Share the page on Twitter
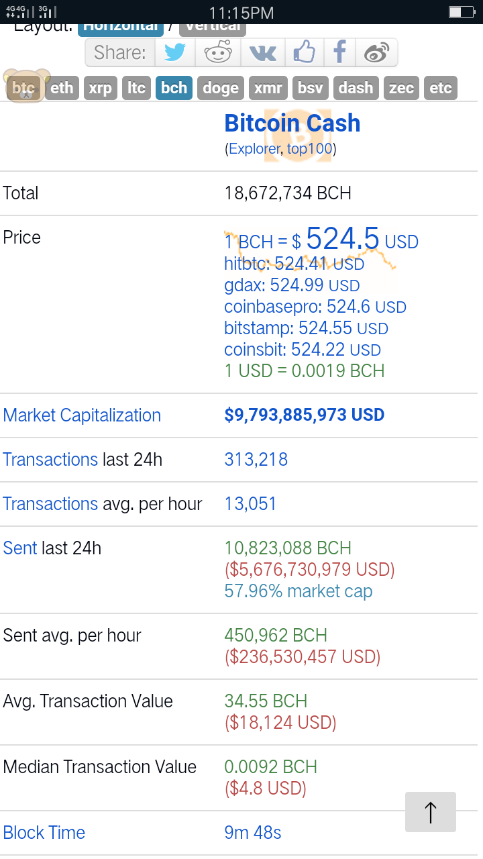The width and height of the screenshot is (483, 859). click(x=175, y=52)
